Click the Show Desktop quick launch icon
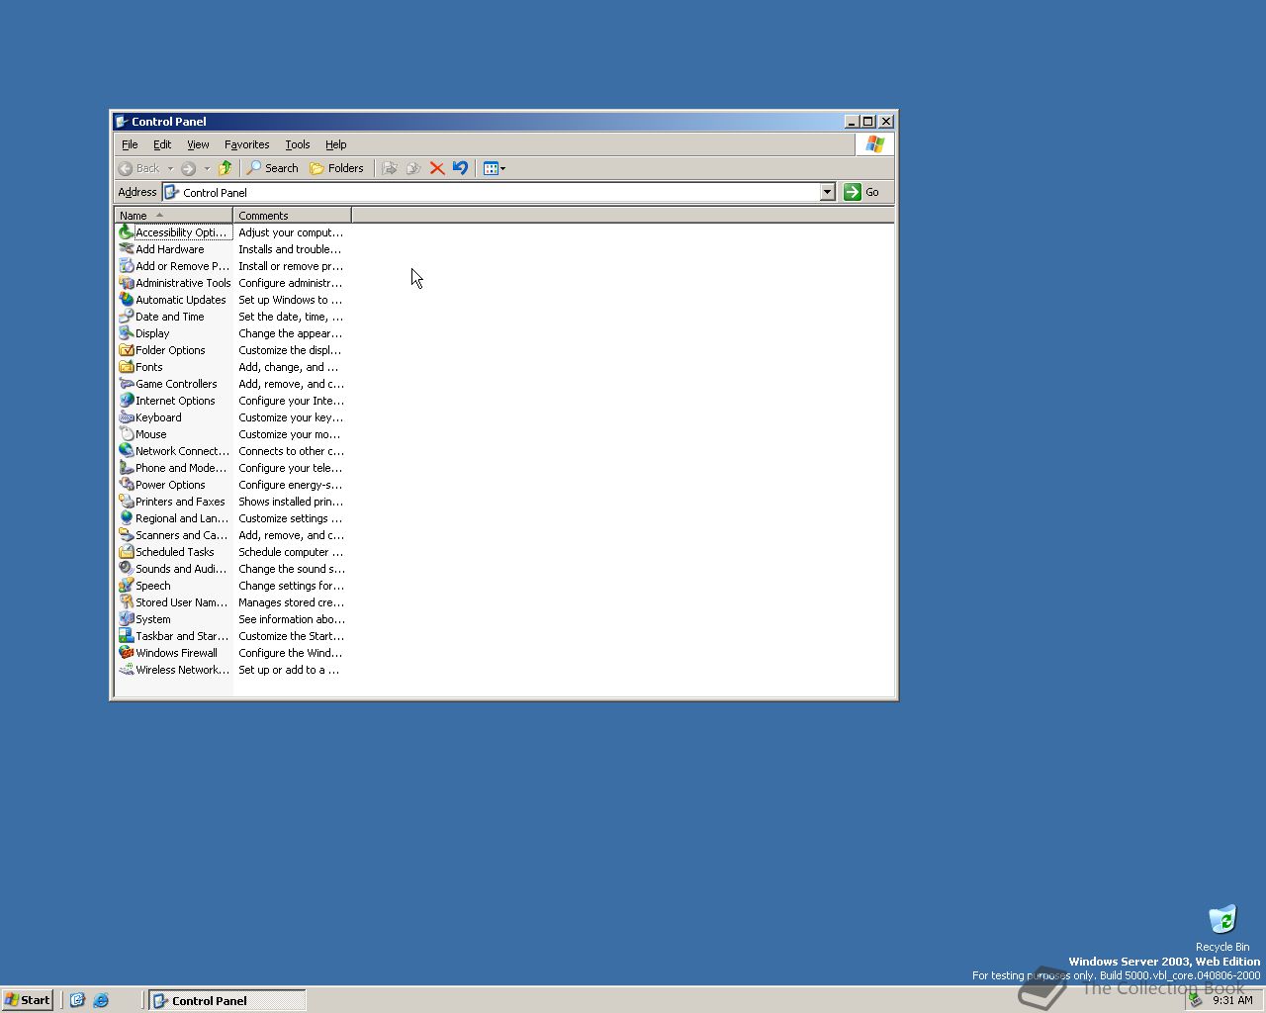Screen dimensions: 1266x1013 point(77,1000)
